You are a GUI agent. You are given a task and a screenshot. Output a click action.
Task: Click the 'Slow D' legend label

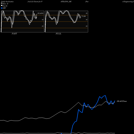(5, 4)
